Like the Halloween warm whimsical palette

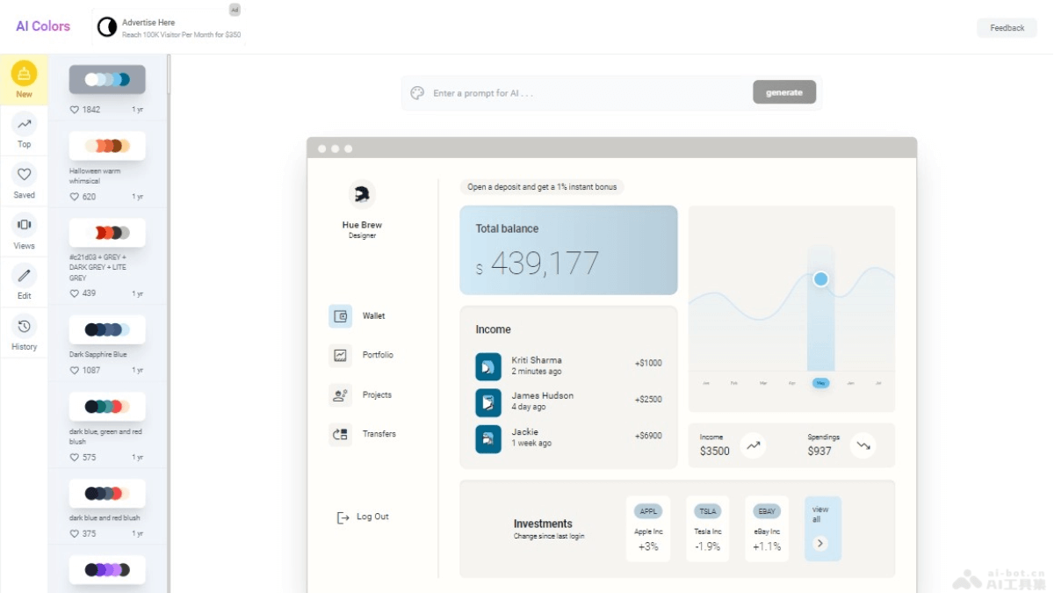[75, 197]
